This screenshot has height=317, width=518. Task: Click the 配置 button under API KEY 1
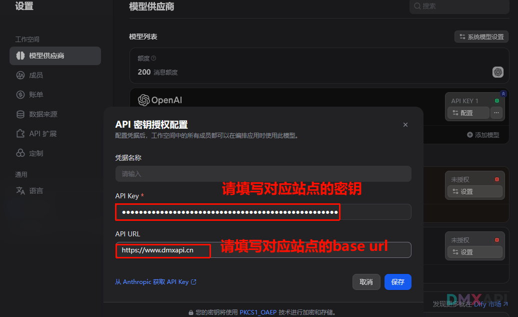coord(468,113)
